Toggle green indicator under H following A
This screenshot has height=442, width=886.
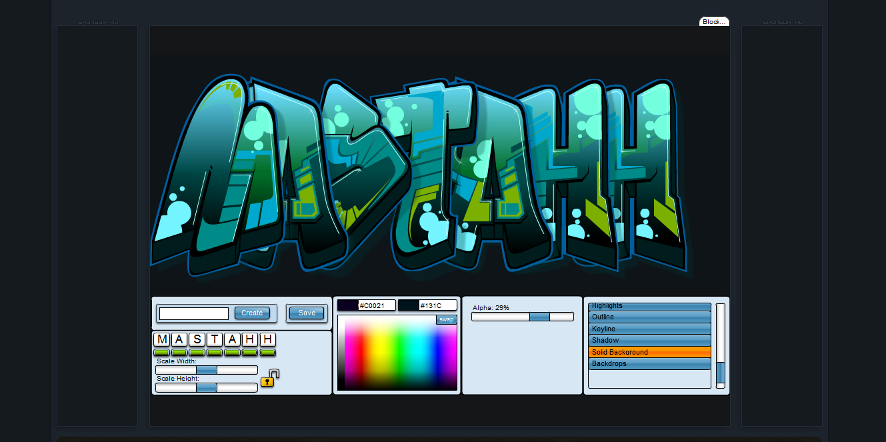(250, 352)
